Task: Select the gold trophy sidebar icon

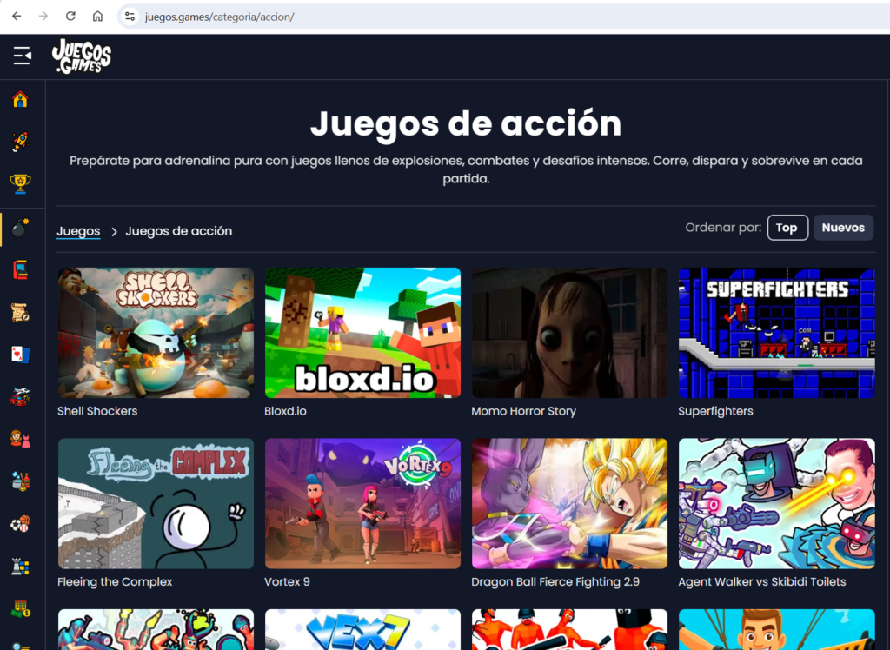Action: click(20, 183)
